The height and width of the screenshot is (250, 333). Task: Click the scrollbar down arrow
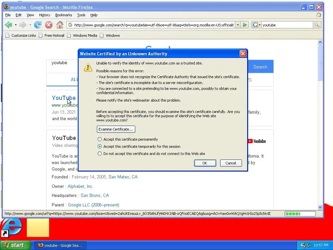pos(320,207)
